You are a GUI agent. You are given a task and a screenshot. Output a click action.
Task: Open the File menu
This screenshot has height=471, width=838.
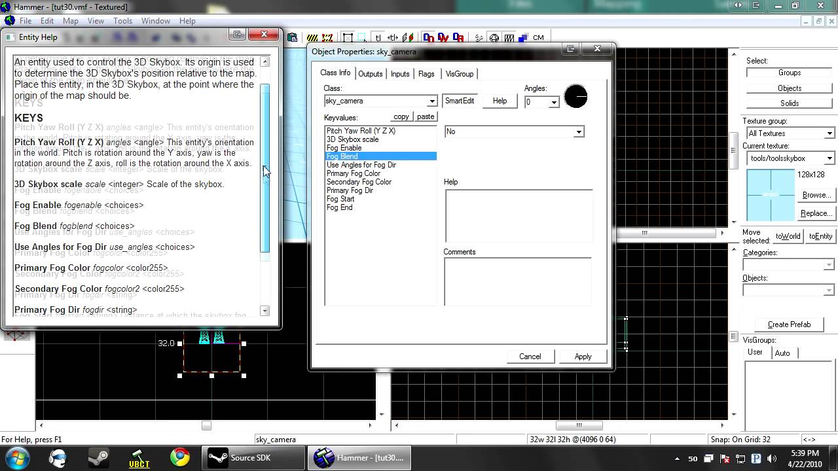pos(26,21)
